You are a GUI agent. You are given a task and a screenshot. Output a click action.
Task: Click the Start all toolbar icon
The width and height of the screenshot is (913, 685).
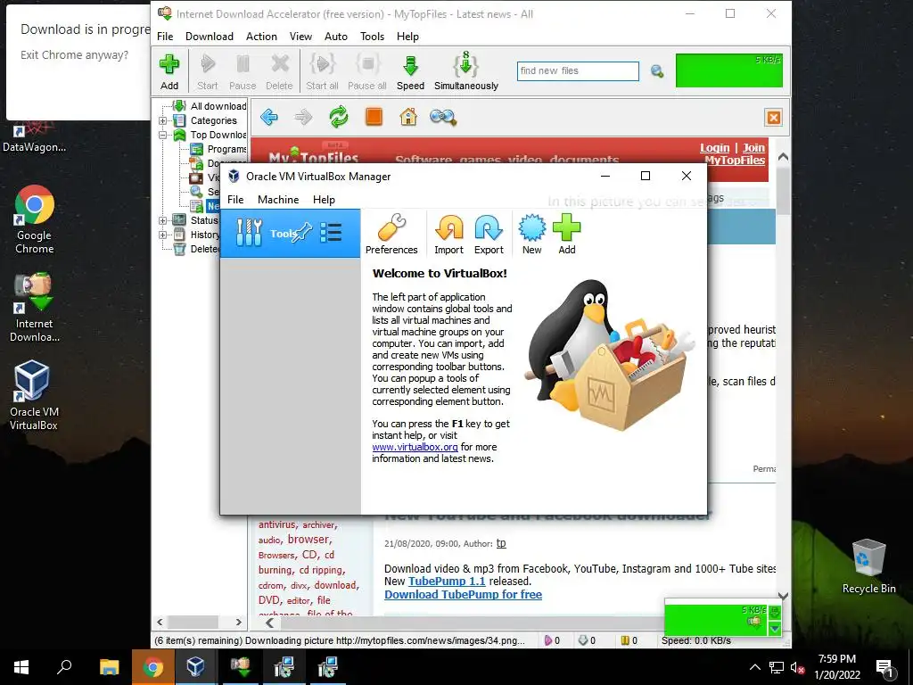point(322,71)
